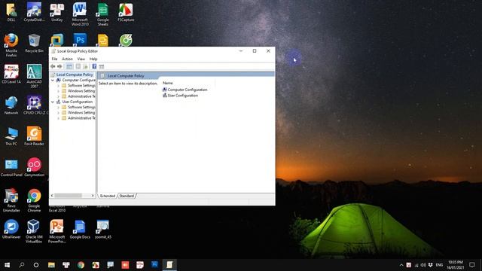The width and height of the screenshot is (482, 271).
Task: Open Google Docs desktop shortcut
Action: coord(80,229)
